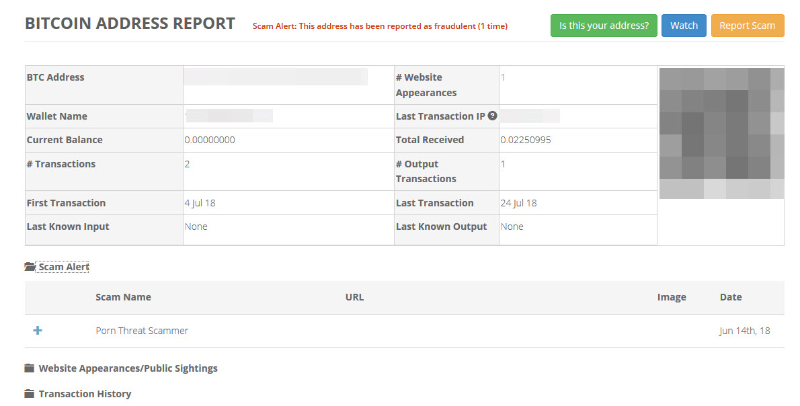
Task: Expand the Website Appearances/Public Sightings section
Action: 128,368
